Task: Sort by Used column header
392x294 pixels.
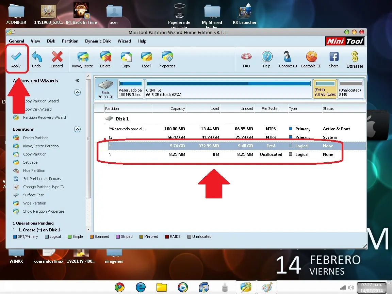Action: [203, 109]
